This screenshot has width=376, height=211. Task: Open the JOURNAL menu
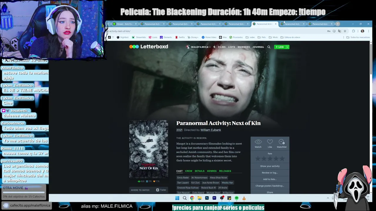(x=258, y=47)
